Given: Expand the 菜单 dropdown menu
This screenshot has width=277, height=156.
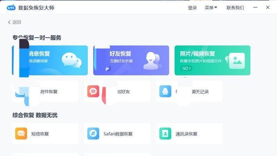Looking at the screenshot, I should tap(211, 7).
